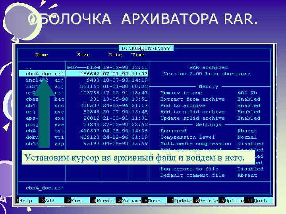Click date 01-01-80

pos(116,86)
